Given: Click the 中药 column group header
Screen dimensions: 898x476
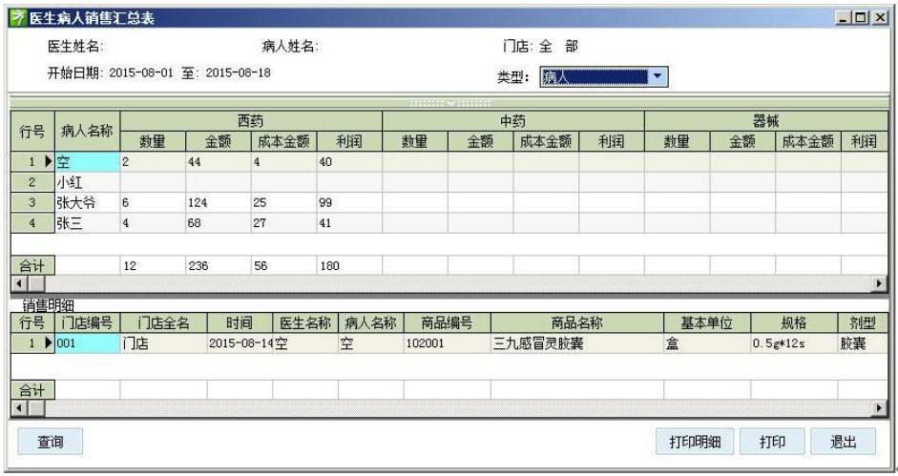Looking at the screenshot, I should (513, 121).
